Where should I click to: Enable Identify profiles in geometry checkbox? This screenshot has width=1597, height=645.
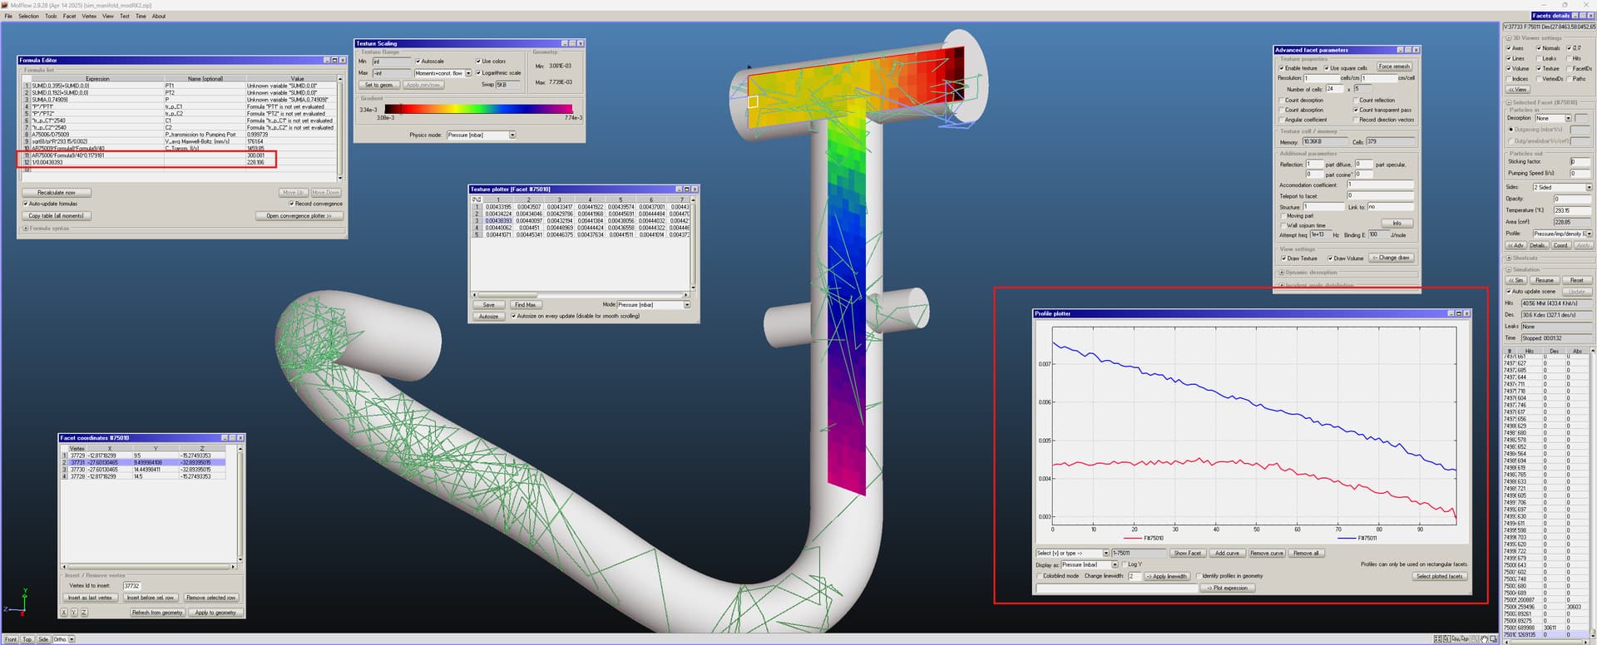1199,576
